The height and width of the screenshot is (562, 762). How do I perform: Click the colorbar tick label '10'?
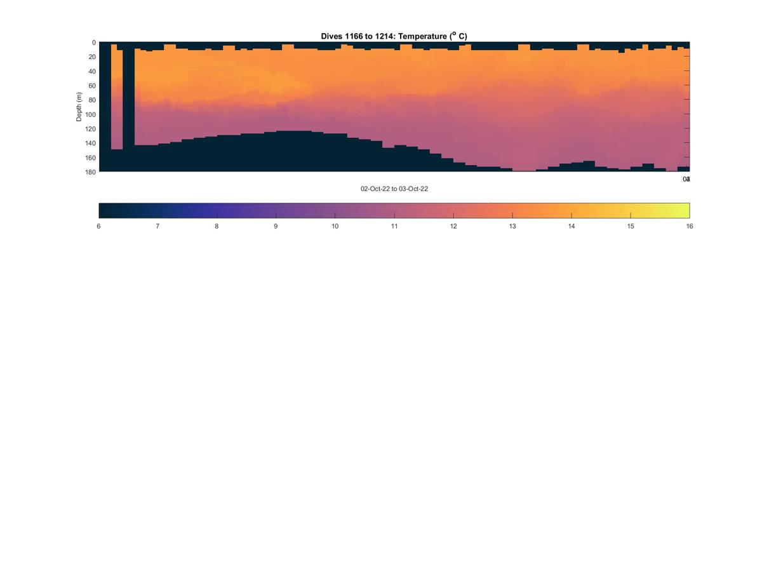pos(335,226)
